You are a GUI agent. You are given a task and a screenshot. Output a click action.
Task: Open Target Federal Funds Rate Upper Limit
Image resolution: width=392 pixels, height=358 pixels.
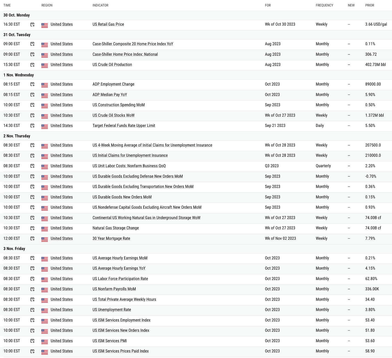tap(124, 126)
